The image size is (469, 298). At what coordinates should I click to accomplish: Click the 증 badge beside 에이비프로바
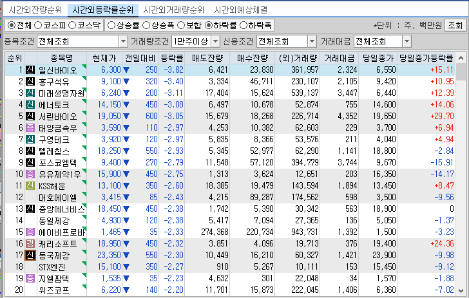(x=30, y=232)
